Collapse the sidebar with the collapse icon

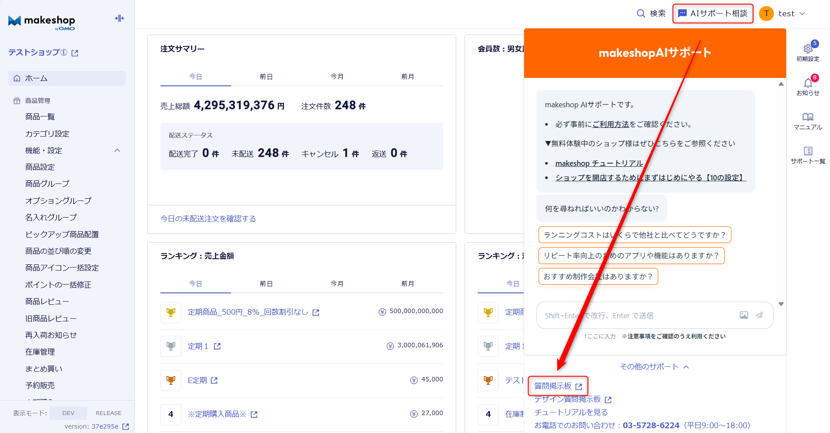119,18
